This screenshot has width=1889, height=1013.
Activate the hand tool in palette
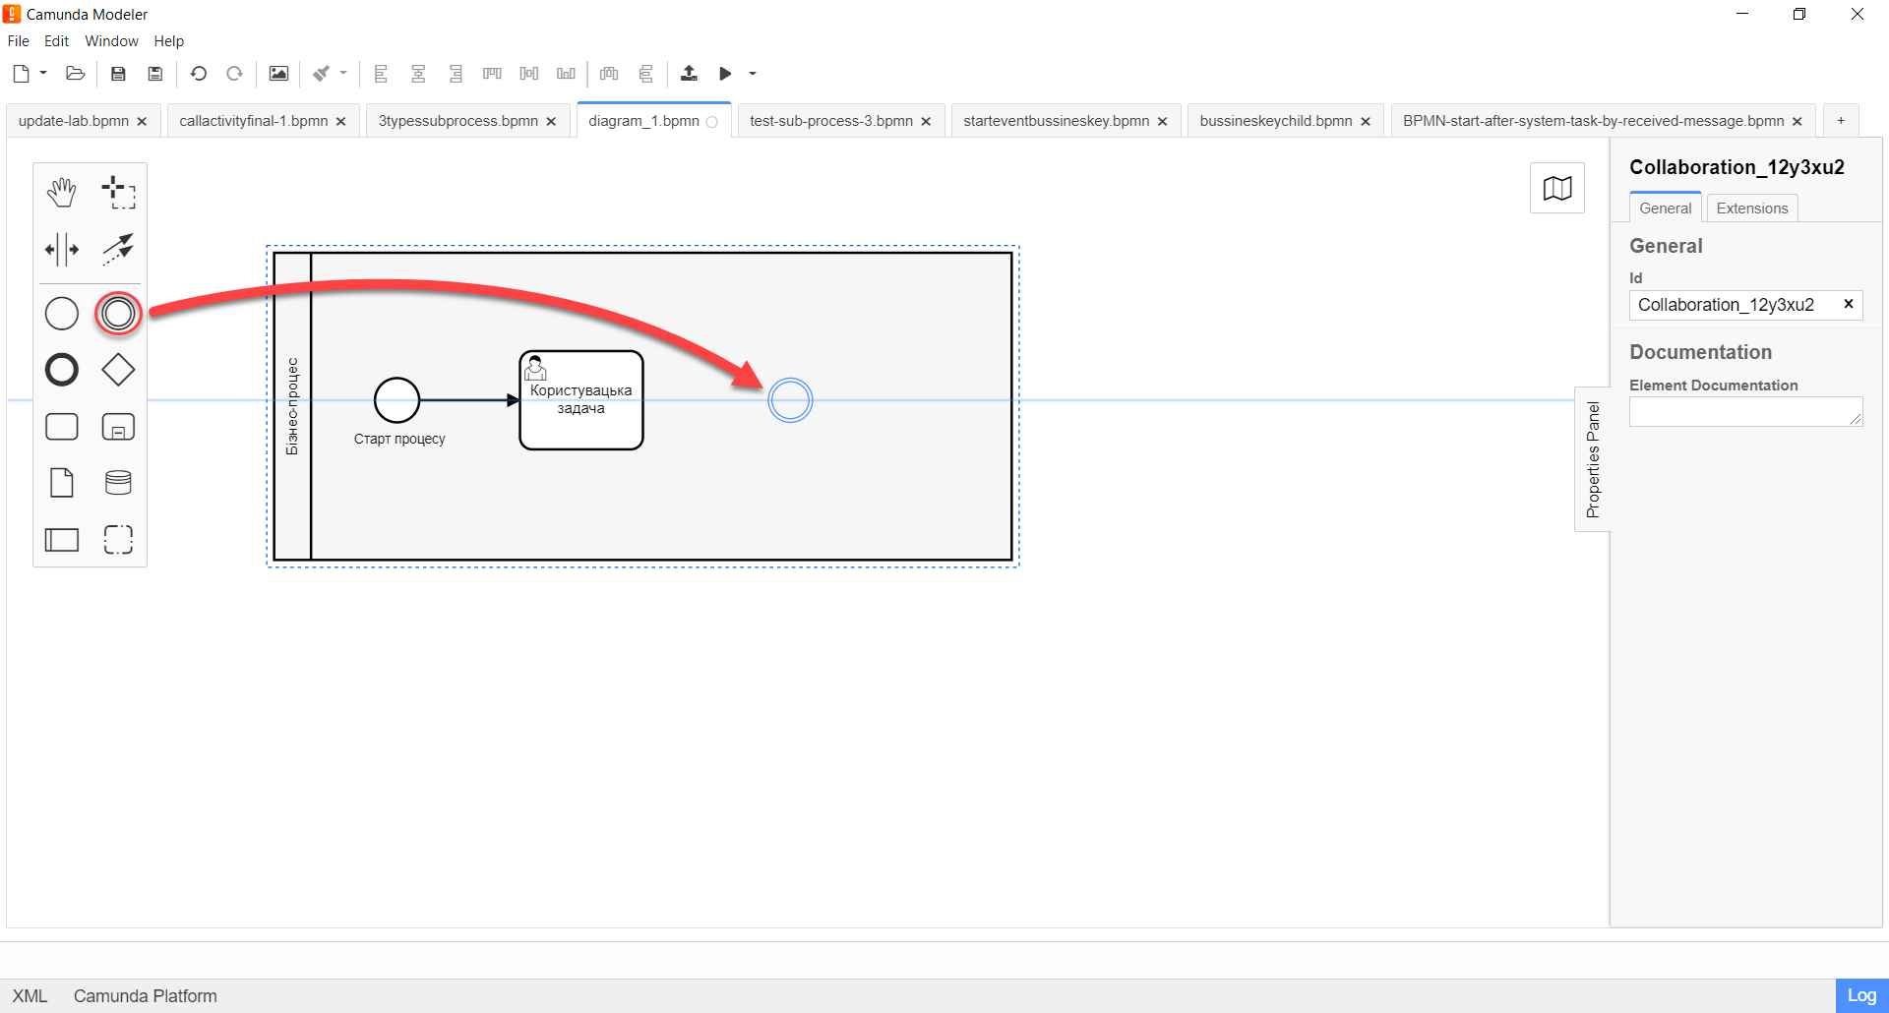coord(62,193)
